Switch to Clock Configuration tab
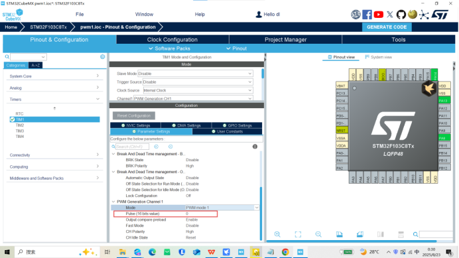The height and width of the screenshot is (258, 459). (x=172, y=40)
